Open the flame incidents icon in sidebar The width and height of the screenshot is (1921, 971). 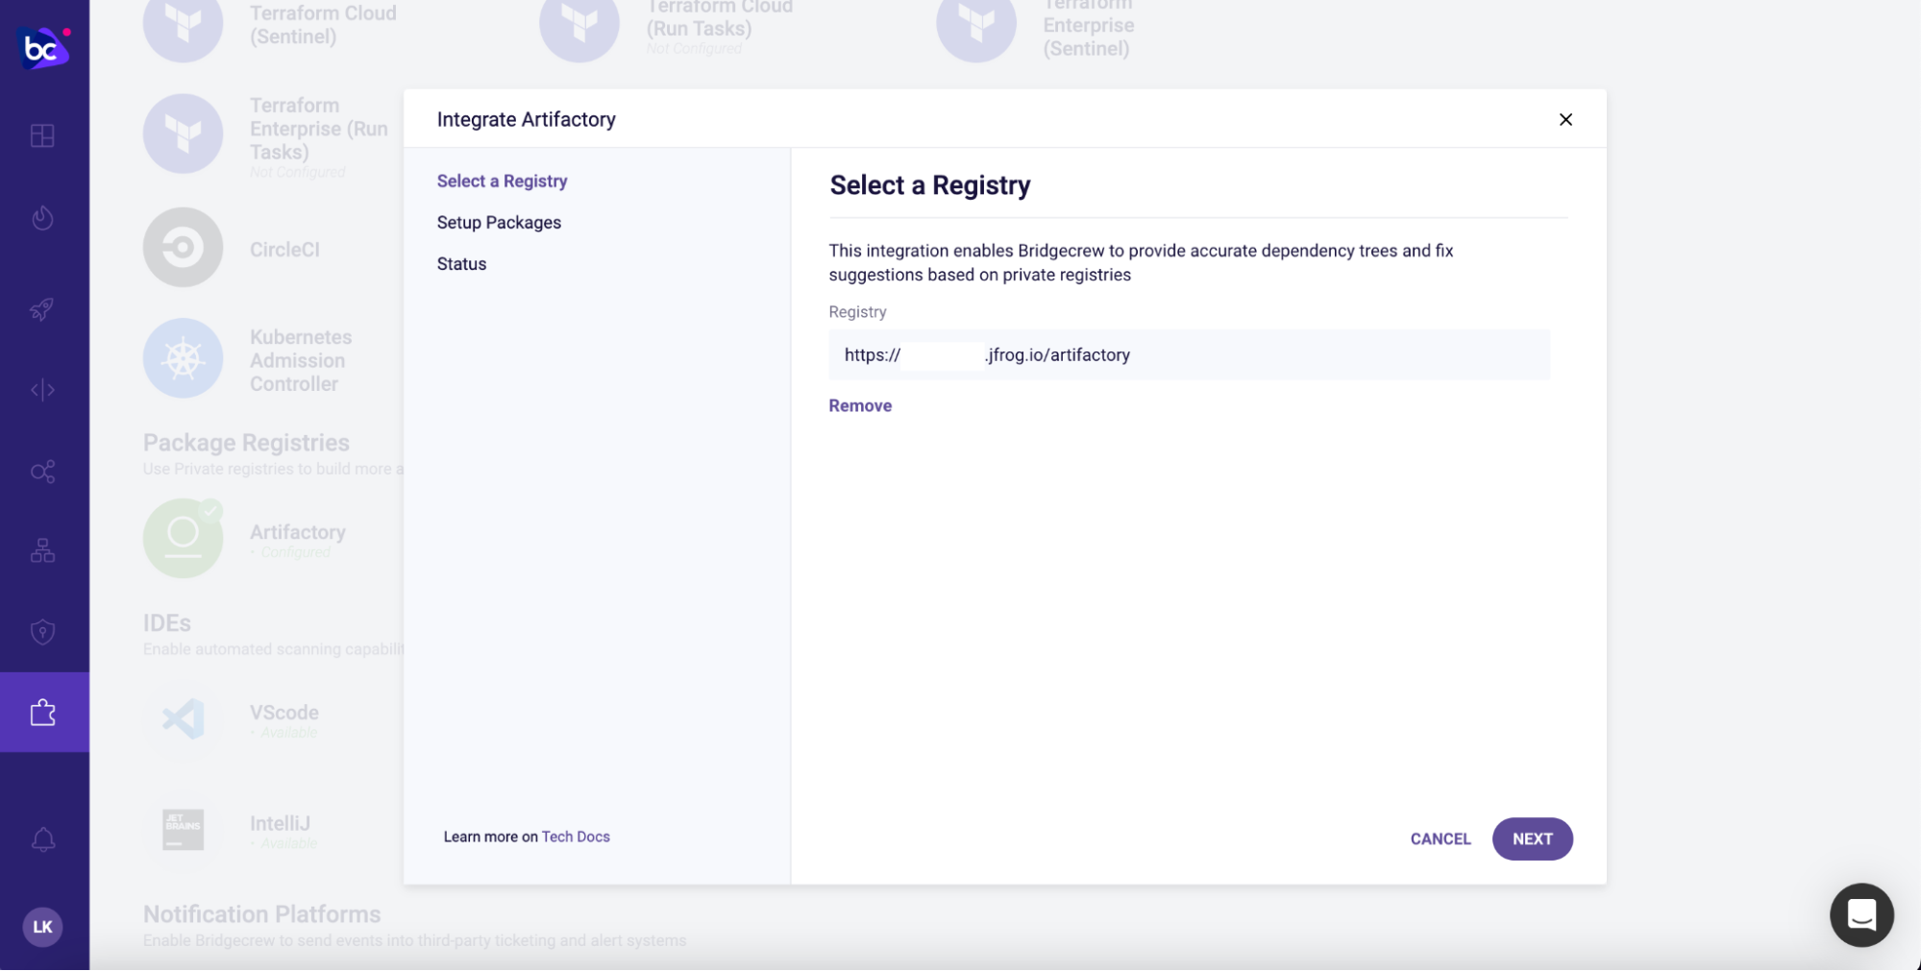coord(42,218)
